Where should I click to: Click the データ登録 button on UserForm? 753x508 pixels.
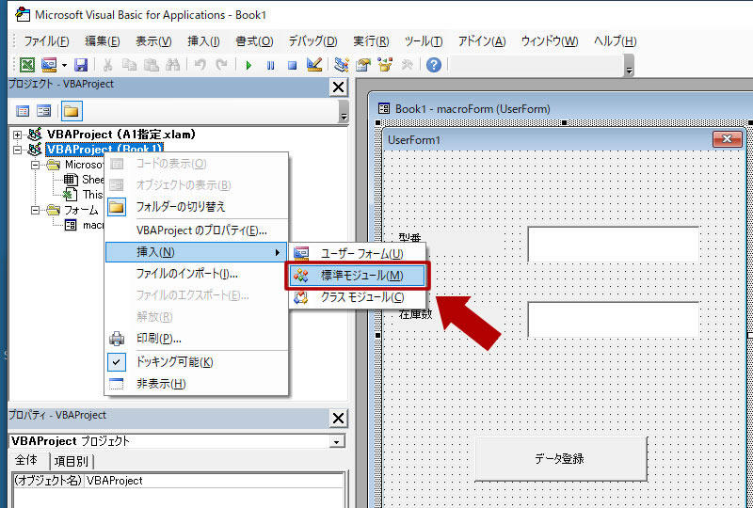tap(560, 458)
